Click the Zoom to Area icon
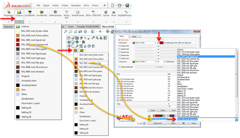This screenshot has height=138, width=240. (x=70, y=32)
